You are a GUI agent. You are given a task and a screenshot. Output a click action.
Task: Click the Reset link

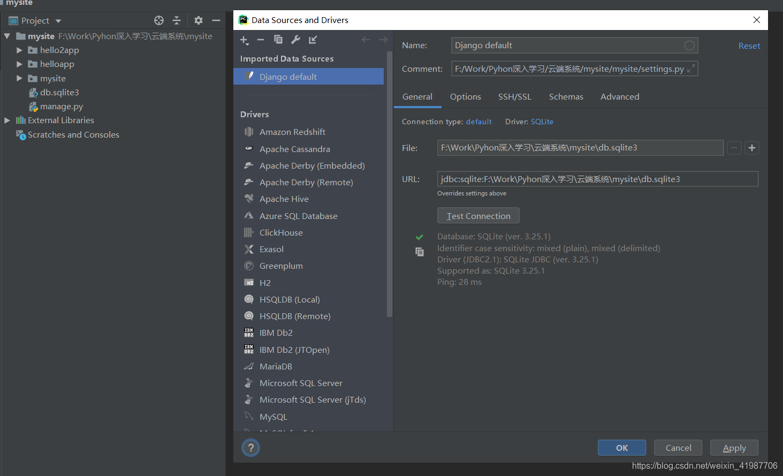tap(749, 46)
